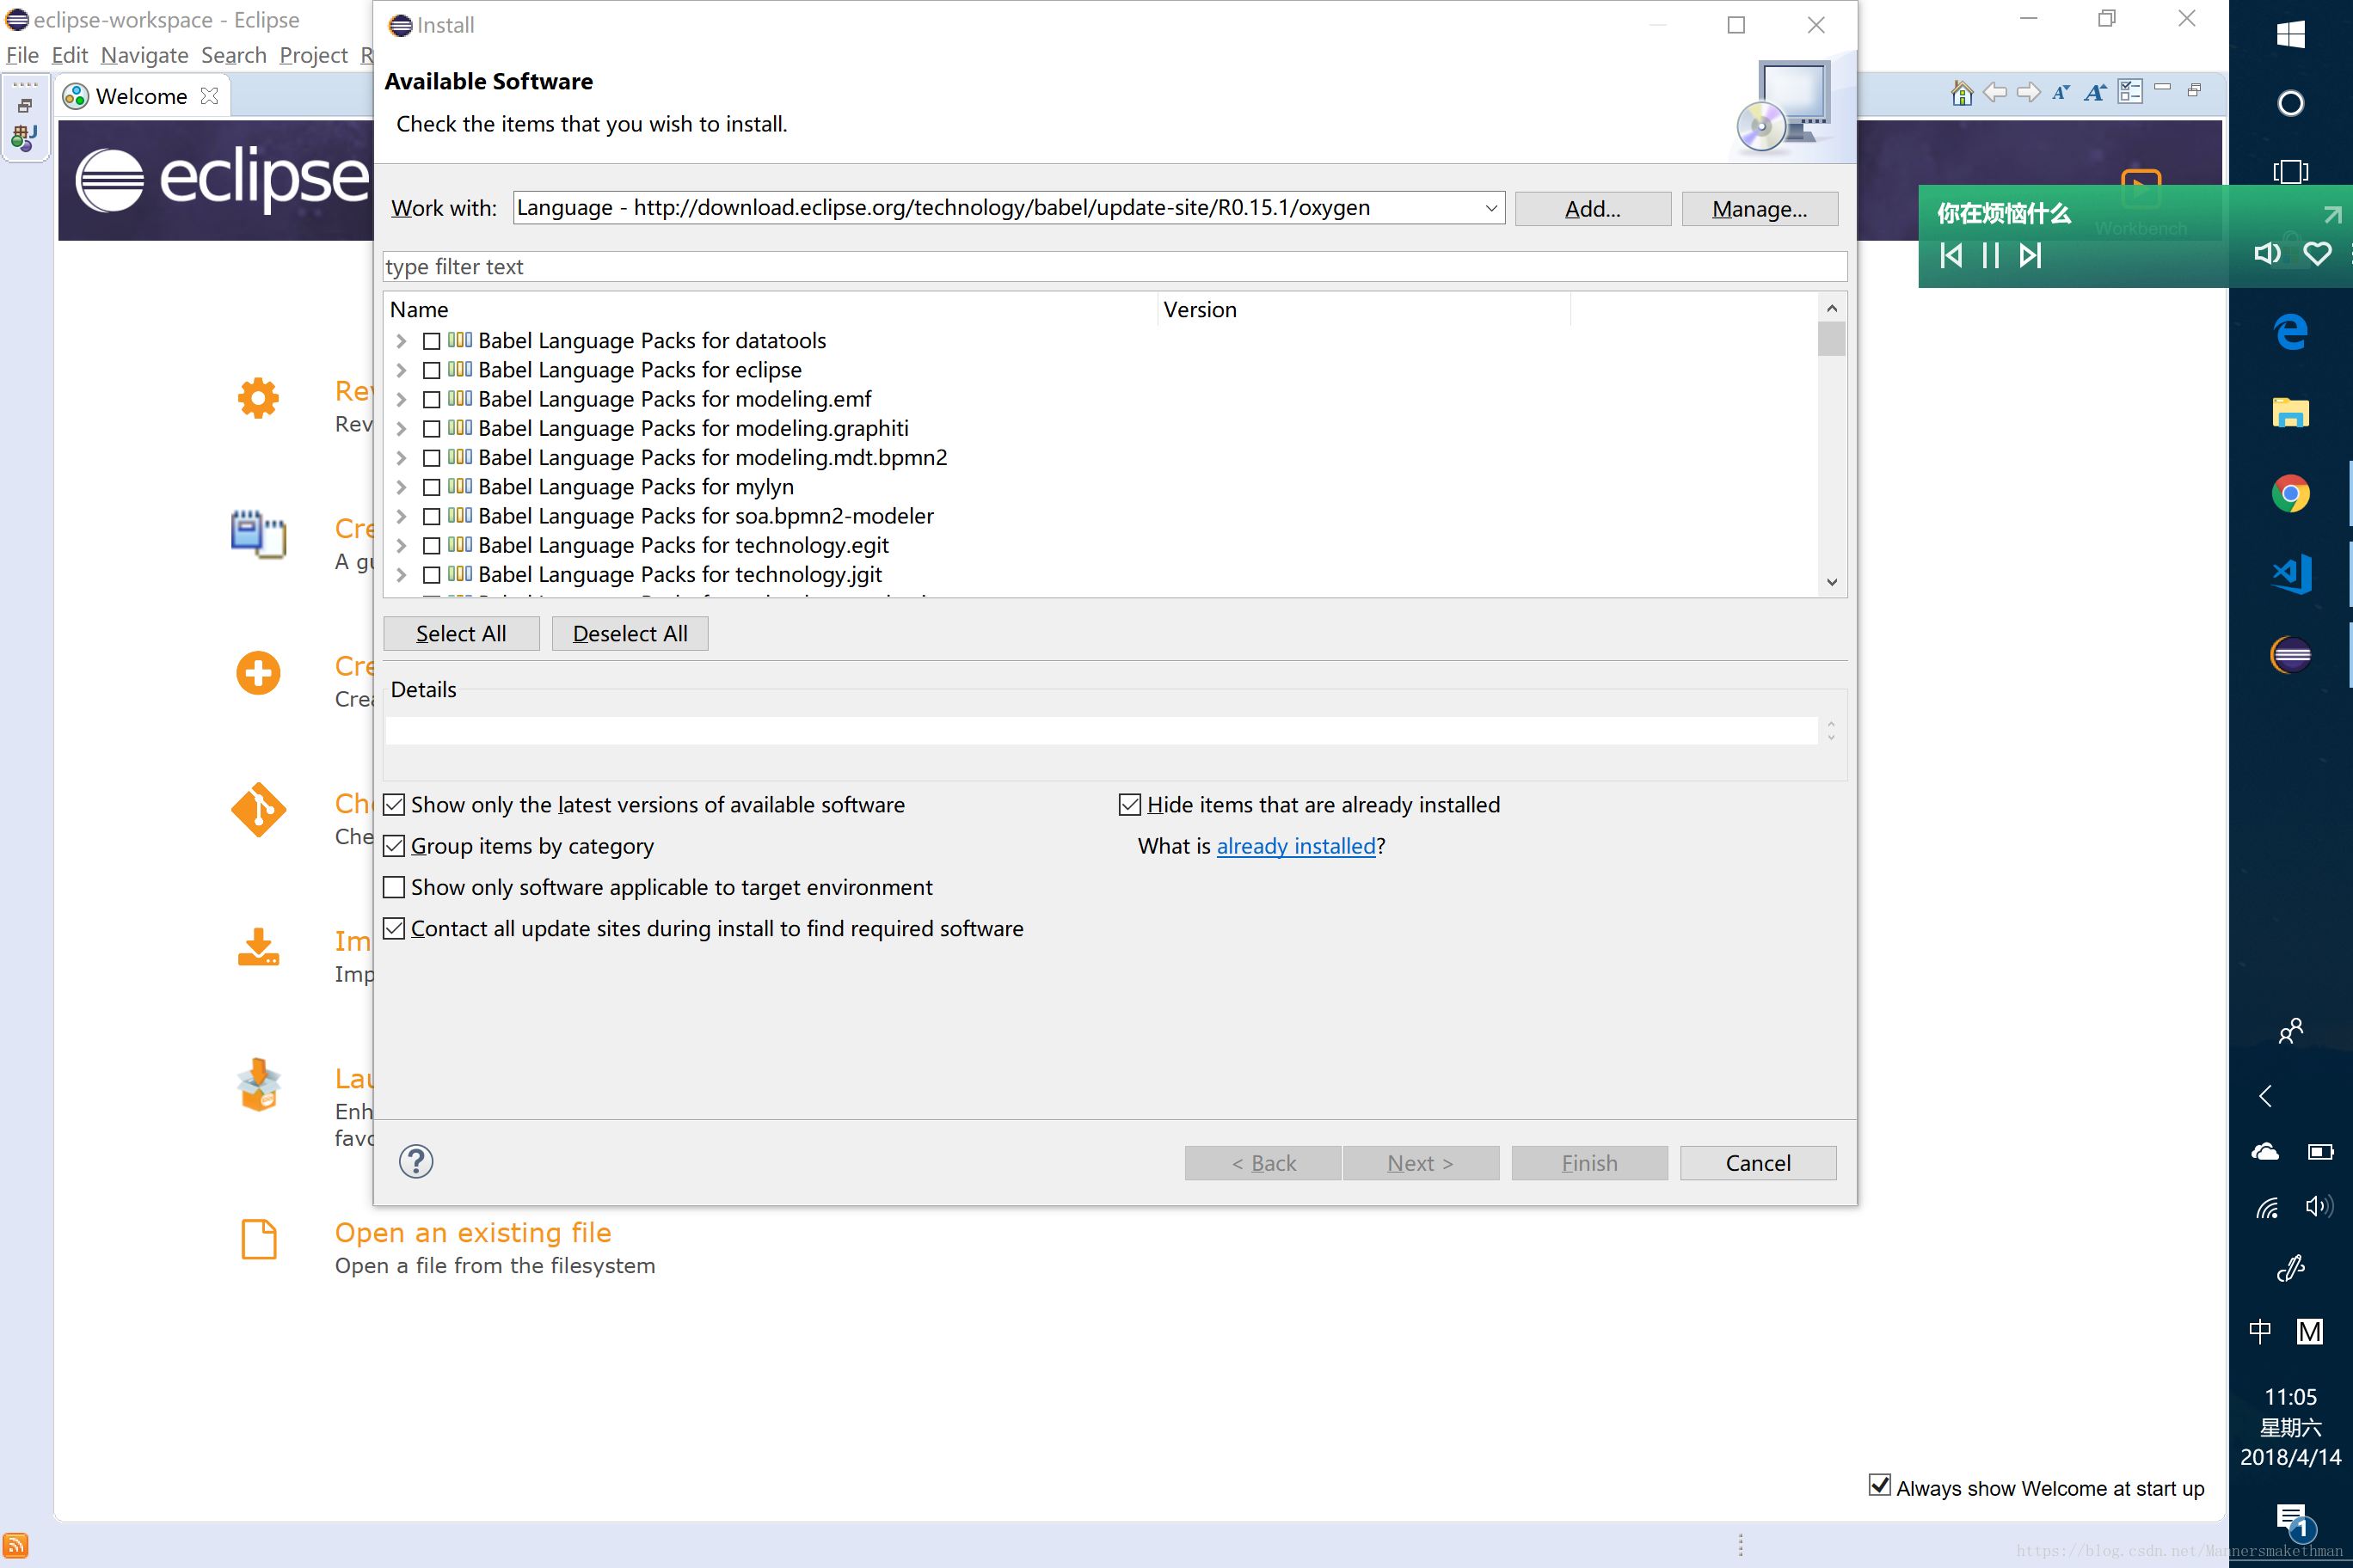Launch Microsoft Edge from the taskbar
Image resolution: width=2353 pixels, height=1568 pixels.
click(x=2290, y=331)
